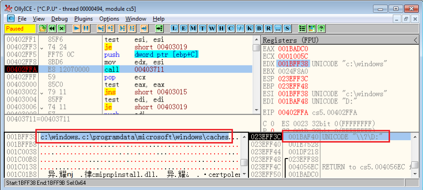Open the Log window with L button
Screen dimensions: 423x190
pos(174,28)
